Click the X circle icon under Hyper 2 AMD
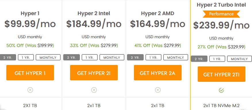Screen dimensions: 252x110 pos(158,90)
